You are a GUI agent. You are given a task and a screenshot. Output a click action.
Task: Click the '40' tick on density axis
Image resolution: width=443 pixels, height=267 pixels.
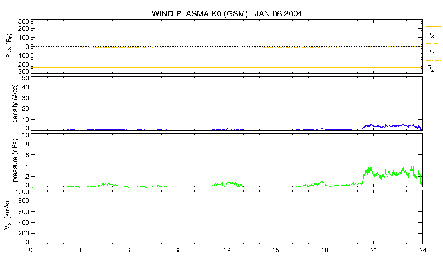[25, 87]
